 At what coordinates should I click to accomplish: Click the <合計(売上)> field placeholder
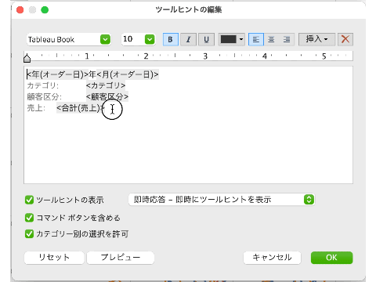coord(81,108)
